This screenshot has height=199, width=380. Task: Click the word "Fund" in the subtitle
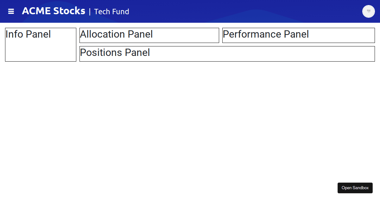(120, 12)
